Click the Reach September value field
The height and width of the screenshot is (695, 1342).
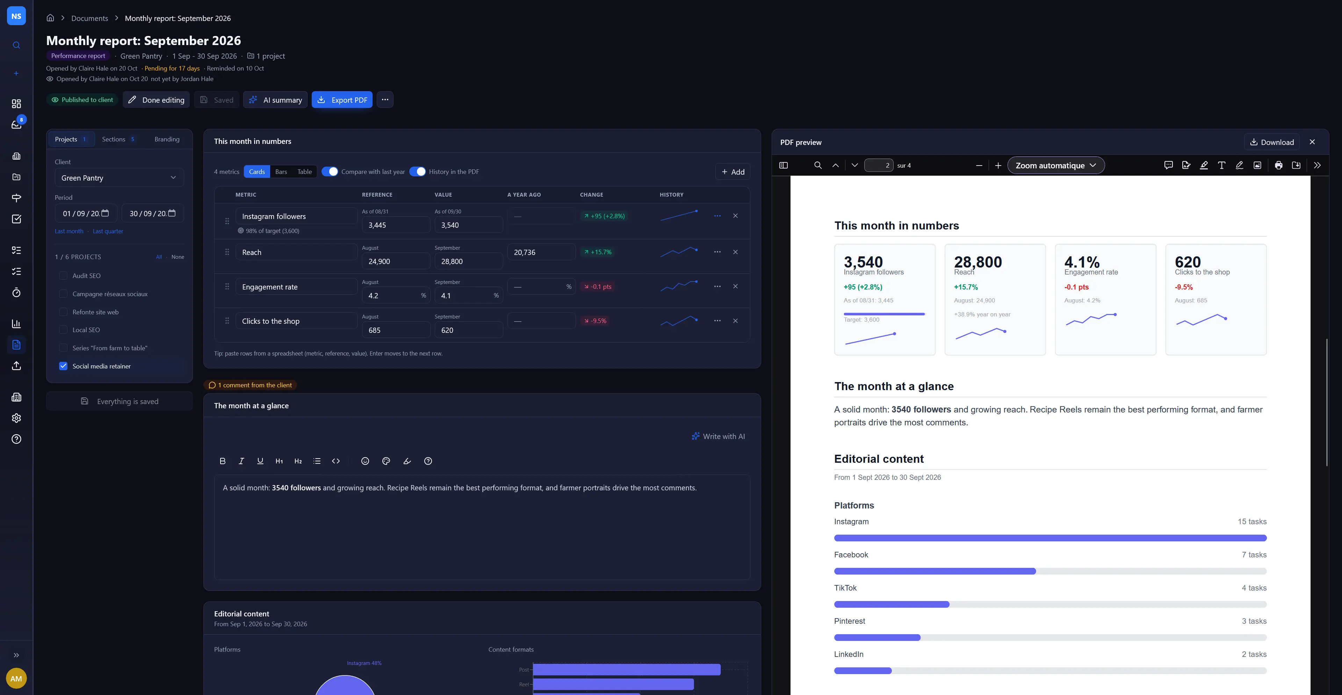[468, 261]
